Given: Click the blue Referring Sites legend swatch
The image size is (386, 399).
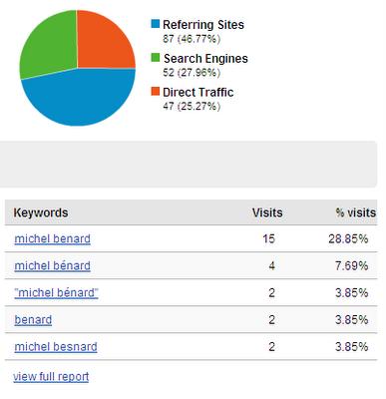Looking at the screenshot, I should 156,24.
